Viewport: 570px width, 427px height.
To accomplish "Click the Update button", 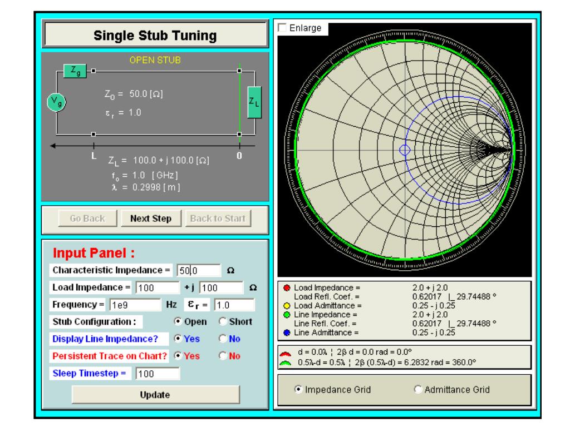I will [156, 395].
